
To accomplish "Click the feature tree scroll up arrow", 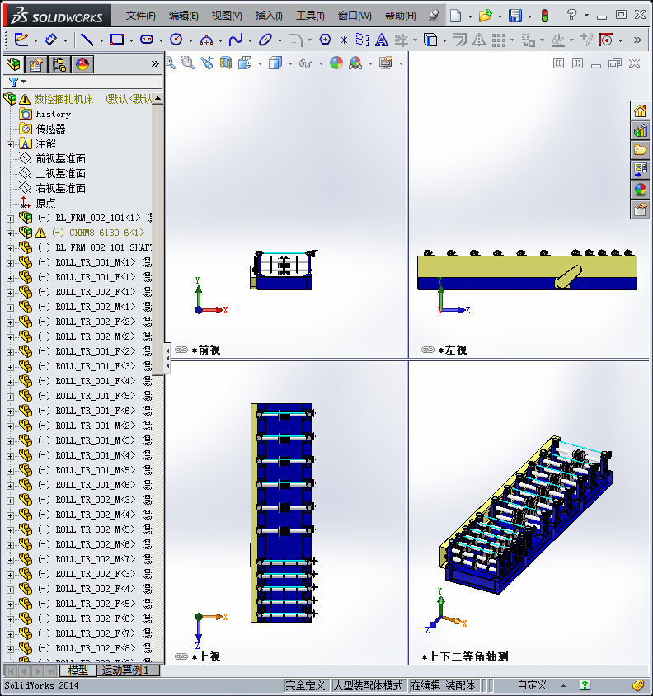I will (158, 98).
